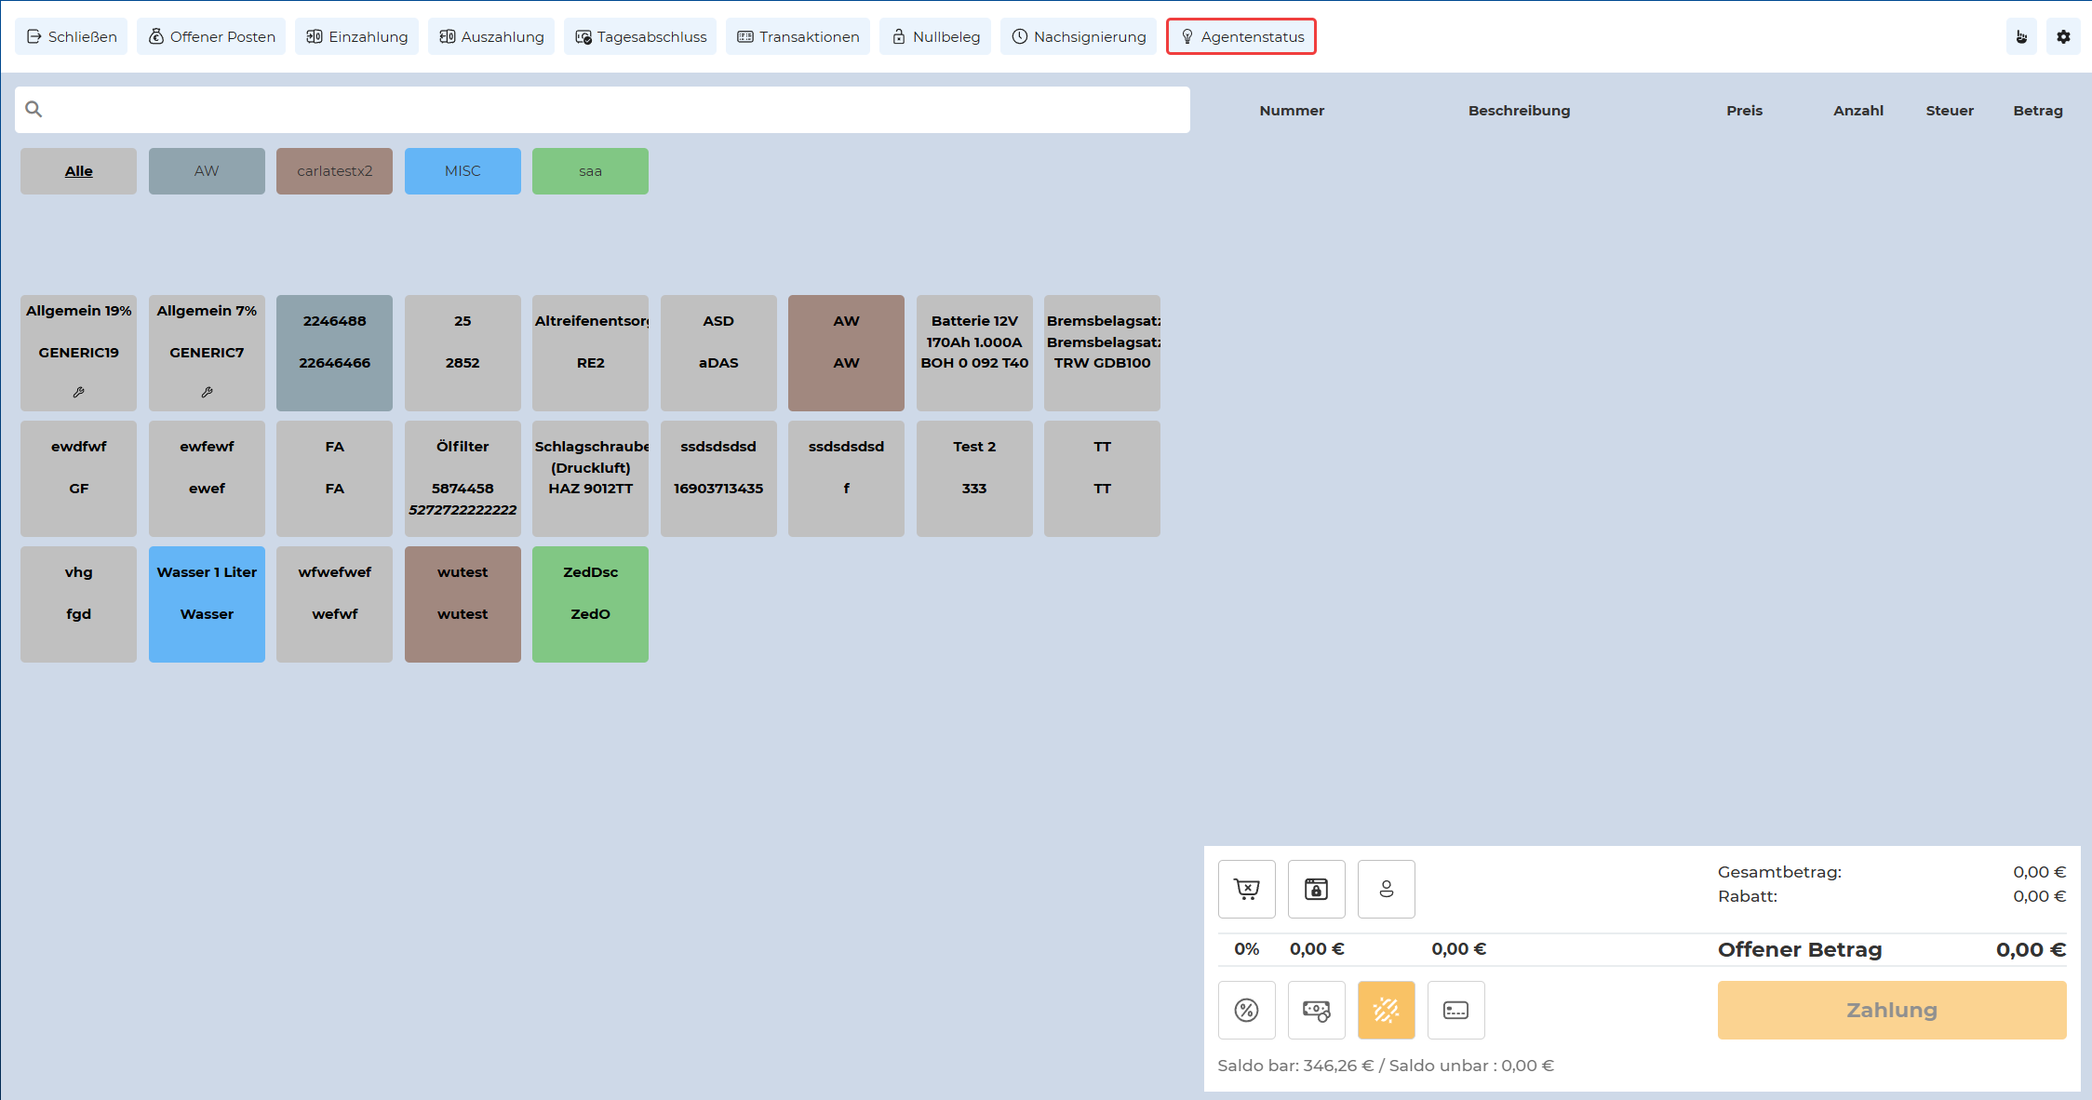Image resolution: width=2092 pixels, height=1100 pixels.
Task: Click the Rabatt label
Action: click(x=1747, y=896)
